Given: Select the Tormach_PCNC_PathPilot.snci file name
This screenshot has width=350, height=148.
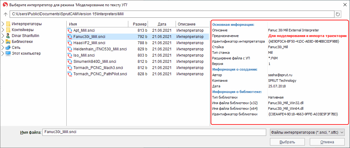Looking at the screenshot, I should point(100,74).
